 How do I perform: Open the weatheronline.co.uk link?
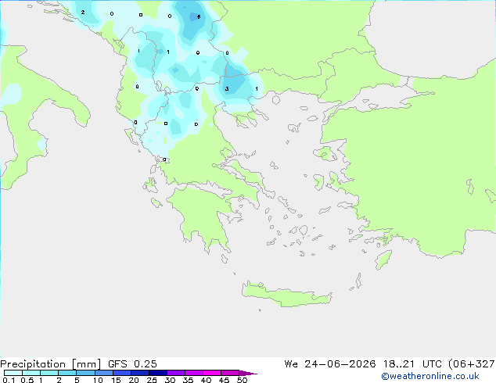430,376
